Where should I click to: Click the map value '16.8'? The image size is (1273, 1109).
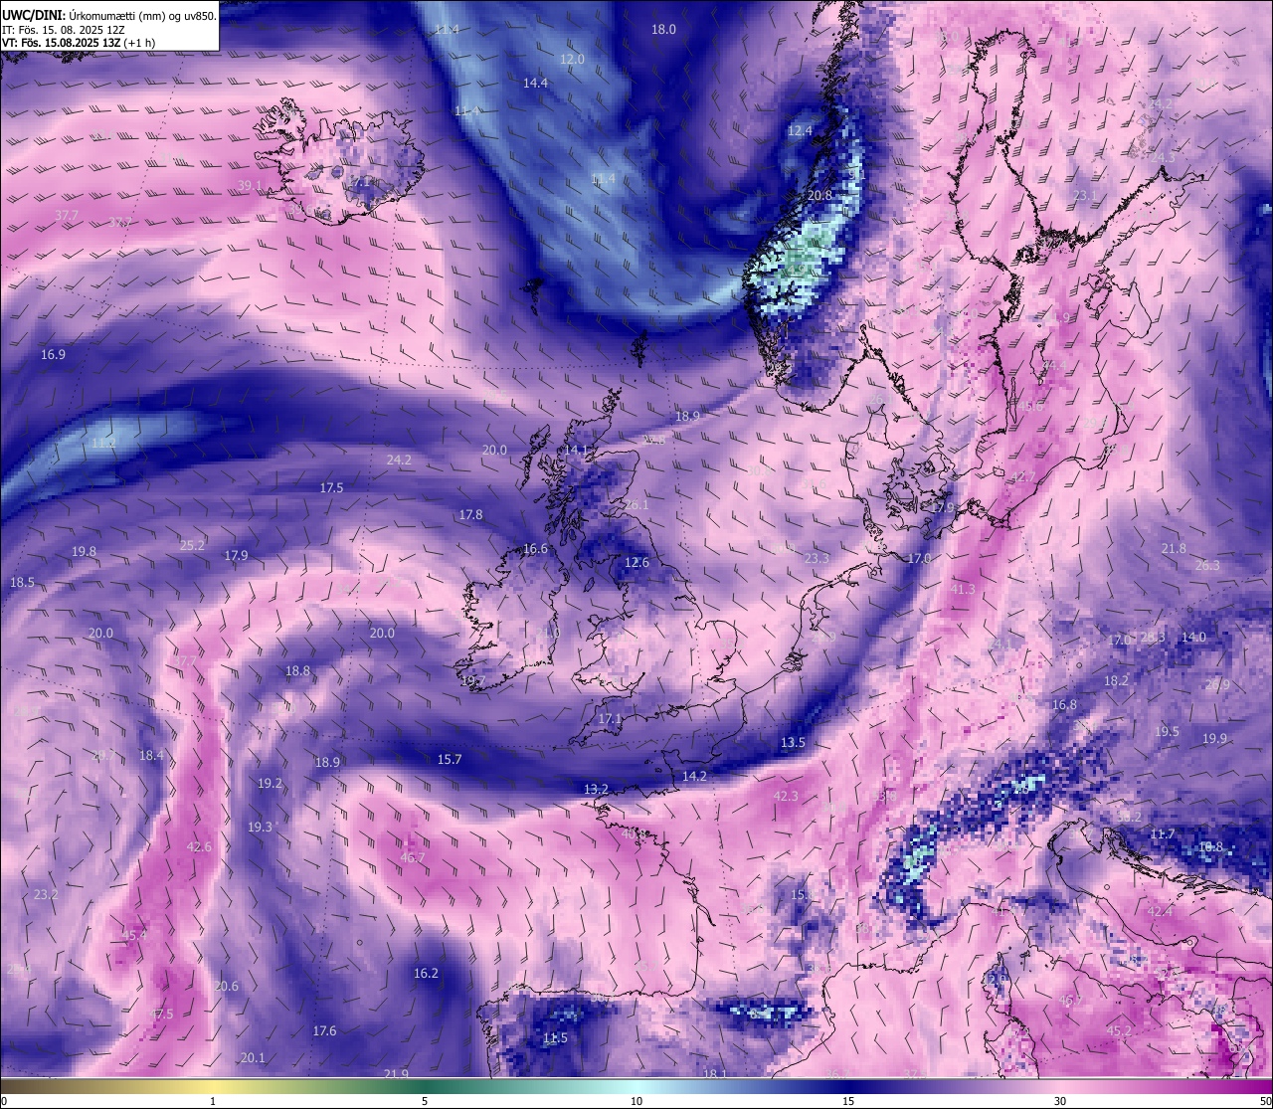1064,705
